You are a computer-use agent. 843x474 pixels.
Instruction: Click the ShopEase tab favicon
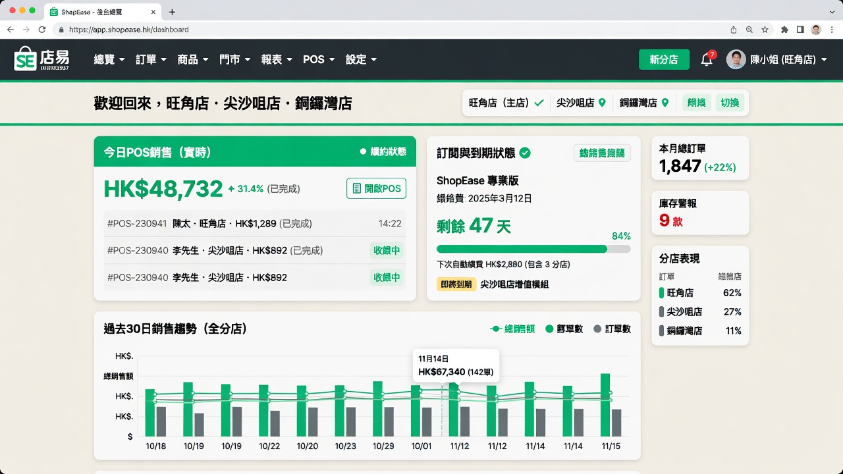54,12
